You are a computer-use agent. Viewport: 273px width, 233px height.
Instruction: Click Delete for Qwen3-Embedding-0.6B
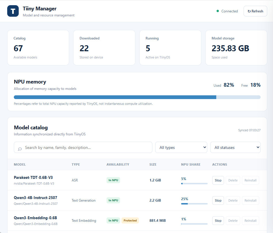(x=233, y=221)
